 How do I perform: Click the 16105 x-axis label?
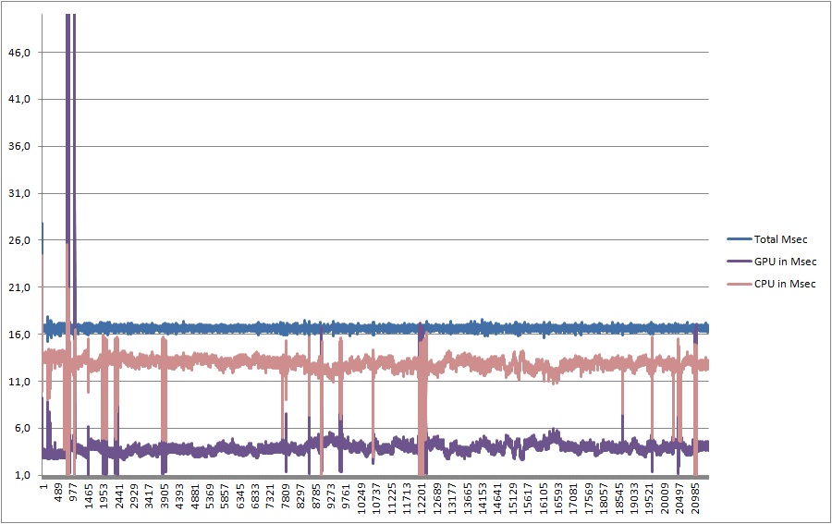click(544, 498)
